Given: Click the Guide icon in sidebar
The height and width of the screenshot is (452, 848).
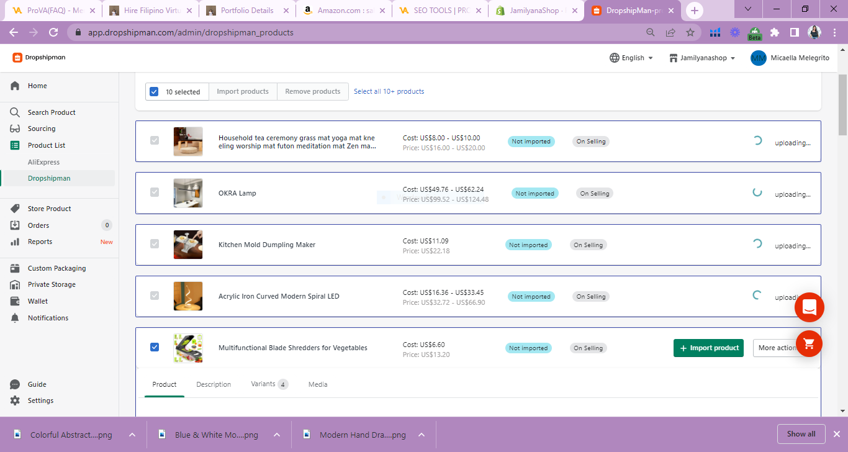Looking at the screenshot, I should pos(15,384).
